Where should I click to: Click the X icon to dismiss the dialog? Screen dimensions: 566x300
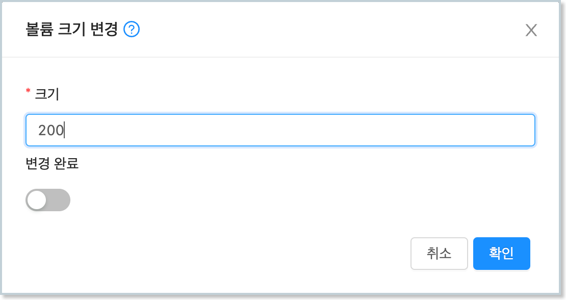(531, 30)
